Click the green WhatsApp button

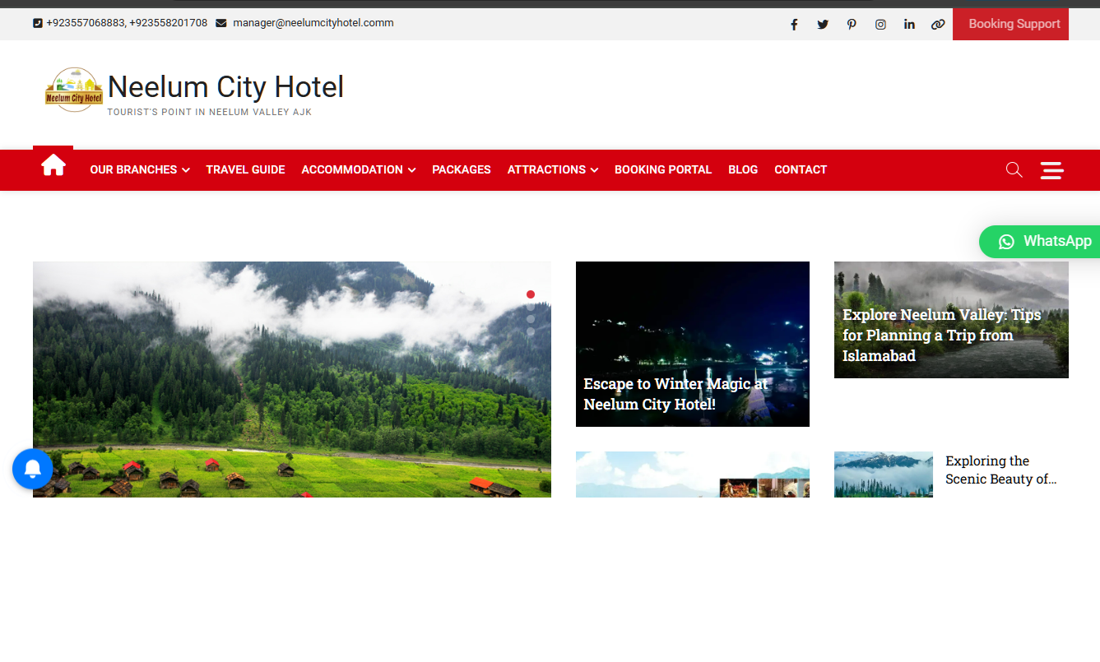click(x=1040, y=242)
